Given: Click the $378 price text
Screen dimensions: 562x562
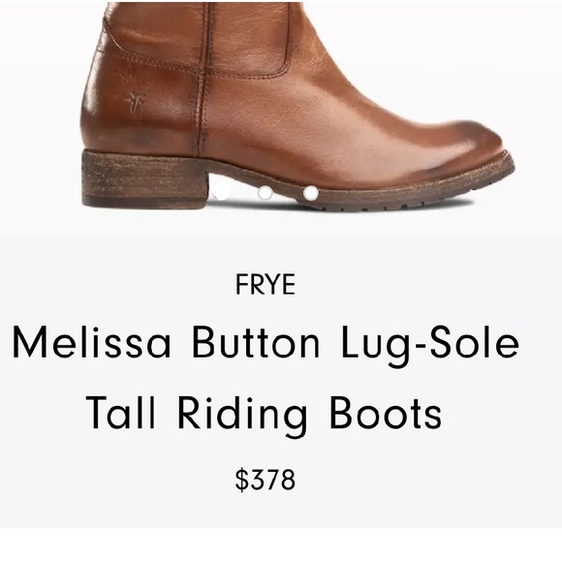Looking at the screenshot, I should pyautogui.click(x=265, y=480).
